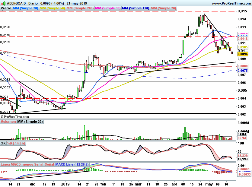252x187 pixels.
Task: Click the dic date axis label
Action: (33, 184)
